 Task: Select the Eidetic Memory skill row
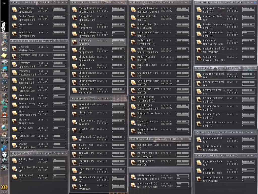(99, 122)
